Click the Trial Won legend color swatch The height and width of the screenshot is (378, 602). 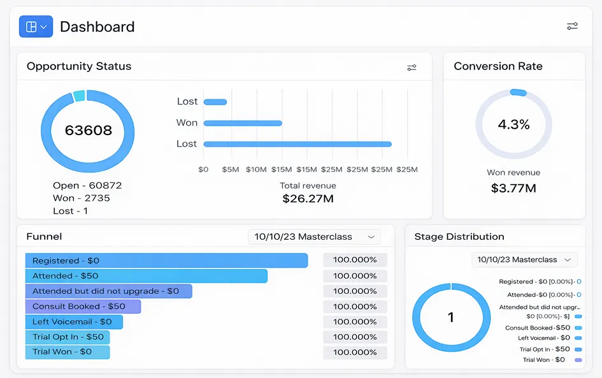tap(578, 360)
